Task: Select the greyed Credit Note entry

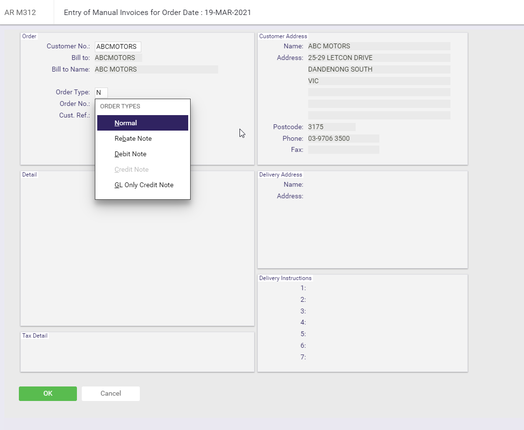Action: tap(143, 169)
